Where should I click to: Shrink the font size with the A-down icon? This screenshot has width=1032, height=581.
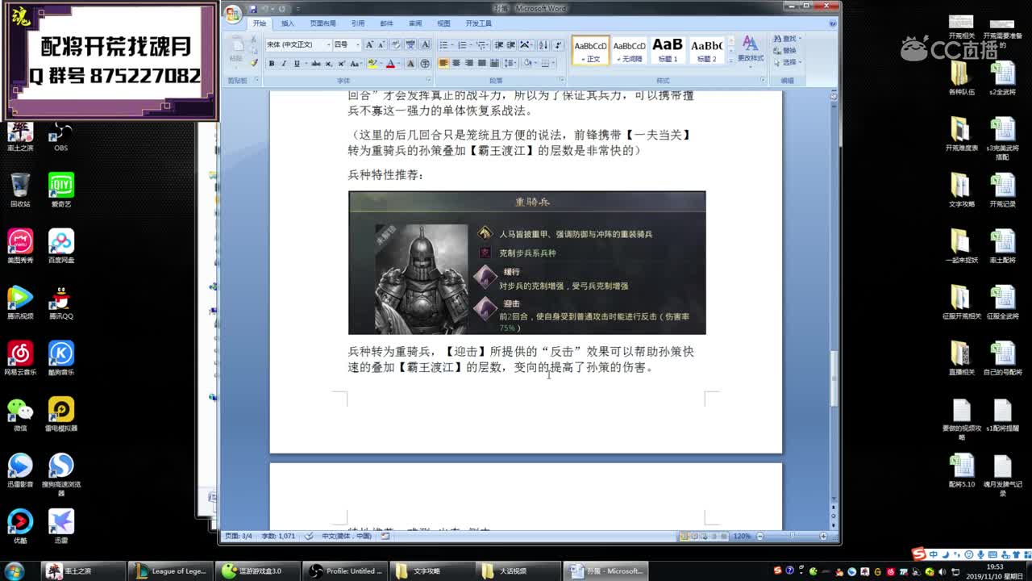click(381, 44)
